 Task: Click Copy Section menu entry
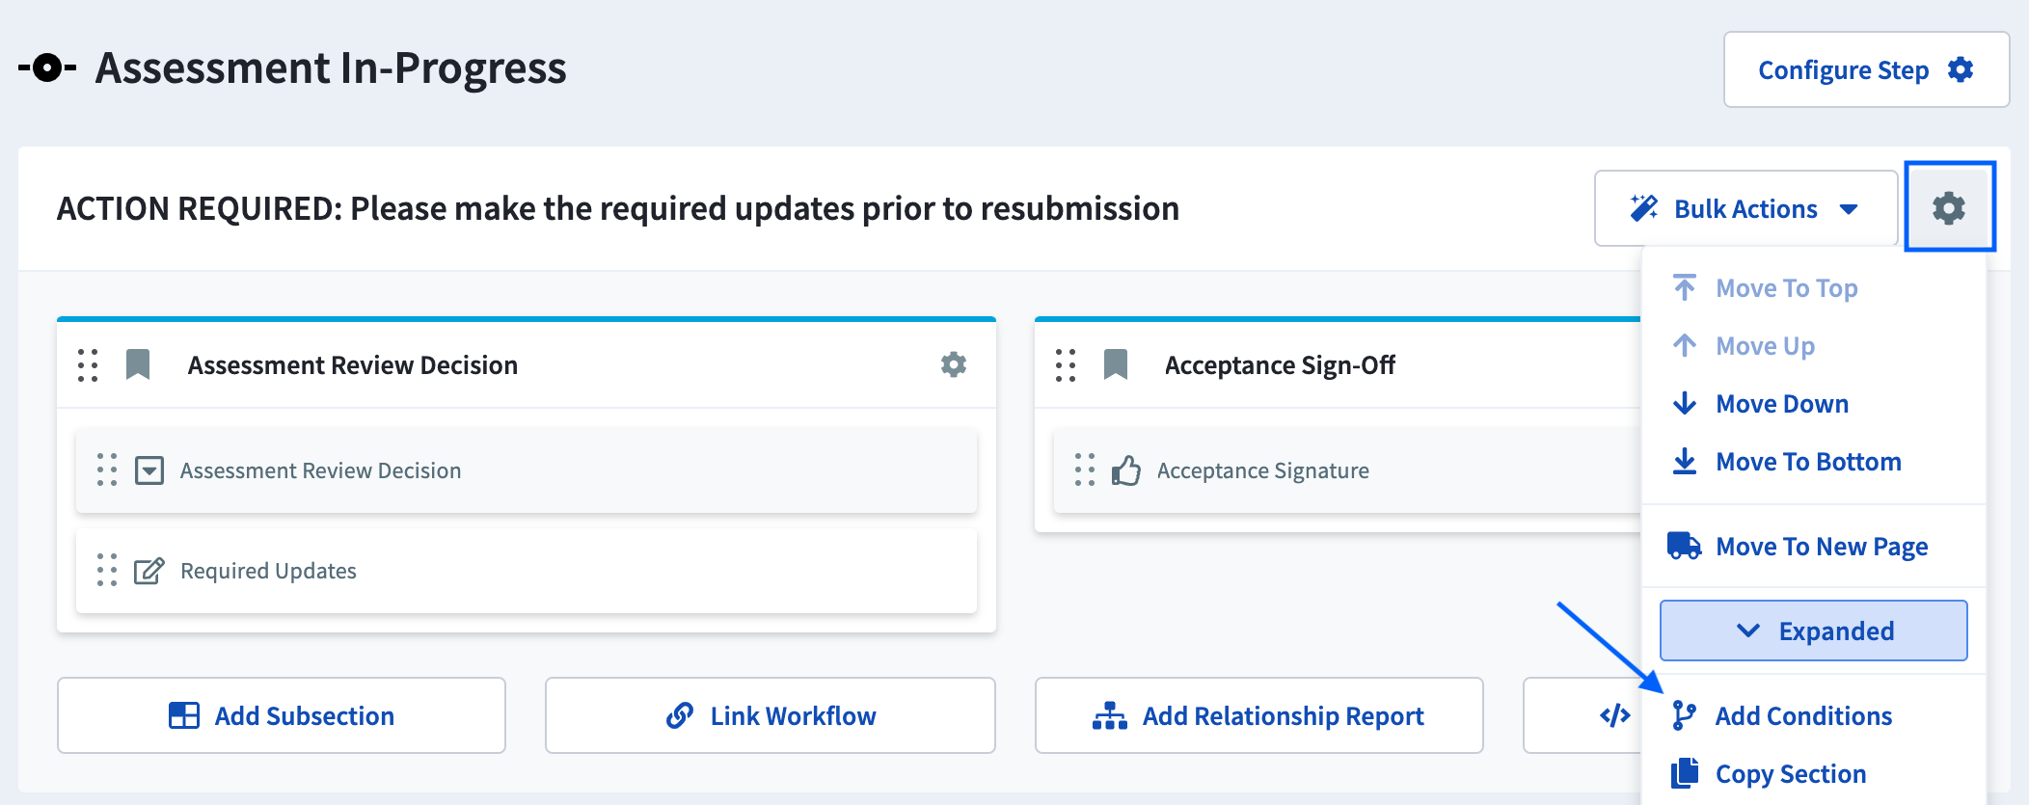coord(1770,774)
